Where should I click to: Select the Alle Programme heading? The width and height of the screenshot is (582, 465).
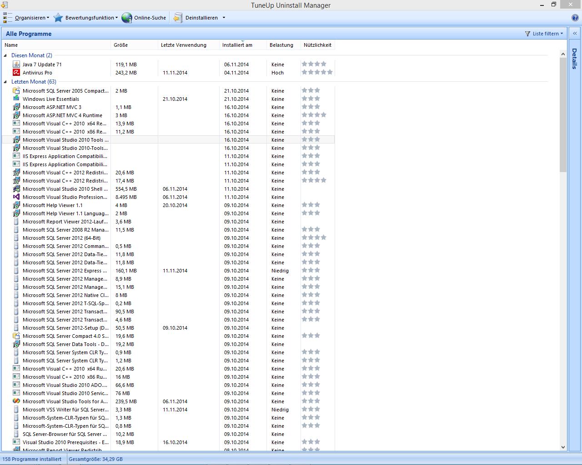[x=29, y=34]
